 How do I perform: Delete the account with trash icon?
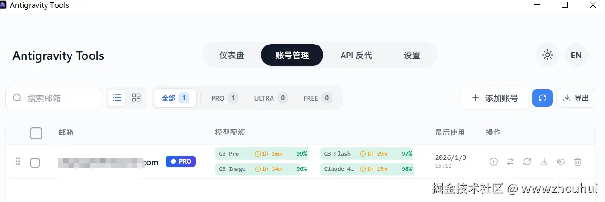pyautogui.click(x=578, y=162)
